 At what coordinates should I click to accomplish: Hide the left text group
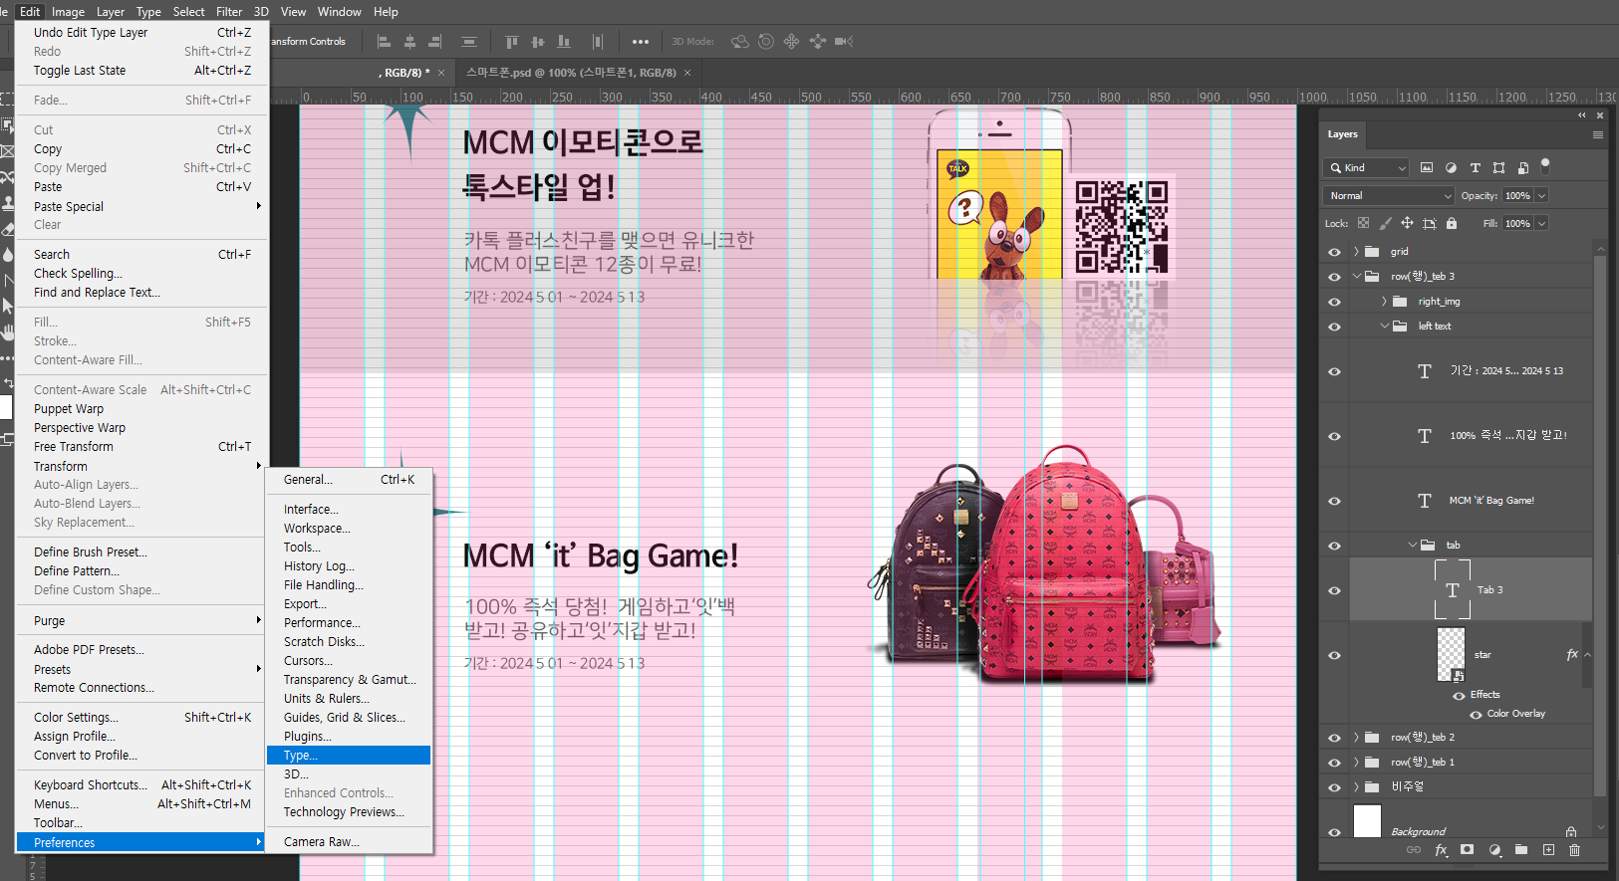(1334, 327)
